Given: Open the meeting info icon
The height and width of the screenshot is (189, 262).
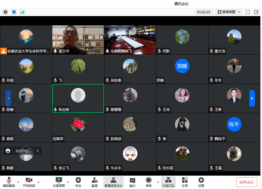Looking at the screenshot, I should [x=5, y=12].
